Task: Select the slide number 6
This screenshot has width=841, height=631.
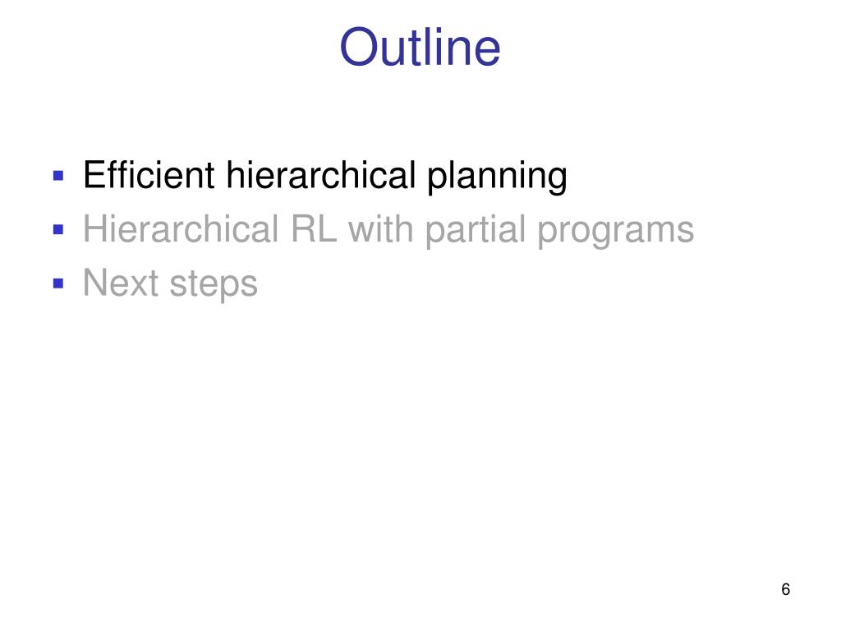Action: click(x=785, y=589)
